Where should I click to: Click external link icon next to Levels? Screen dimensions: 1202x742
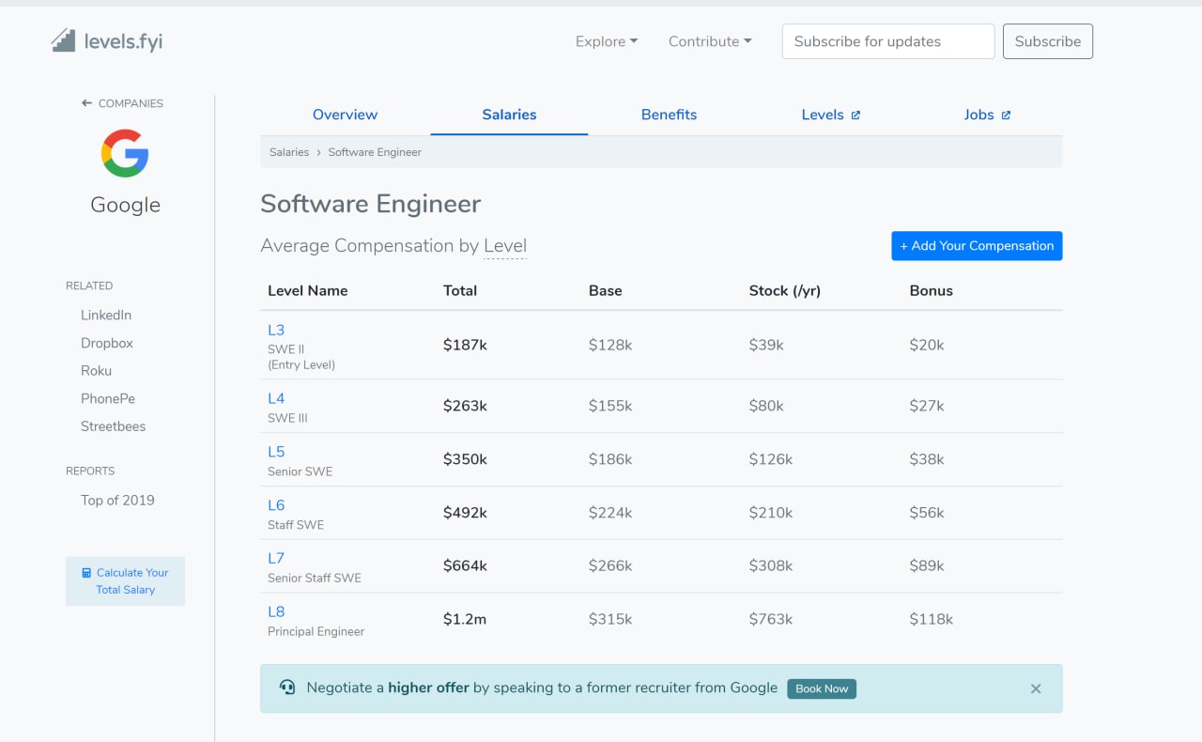855,116
